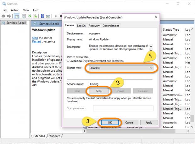195x144 pixels.
Task: Close the Windows Update Properties dialog
Action: tap(156, 17)
